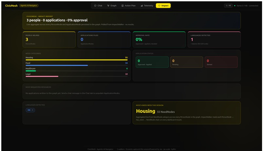Click the '55 NeedNodes' text

click(166, 112)
